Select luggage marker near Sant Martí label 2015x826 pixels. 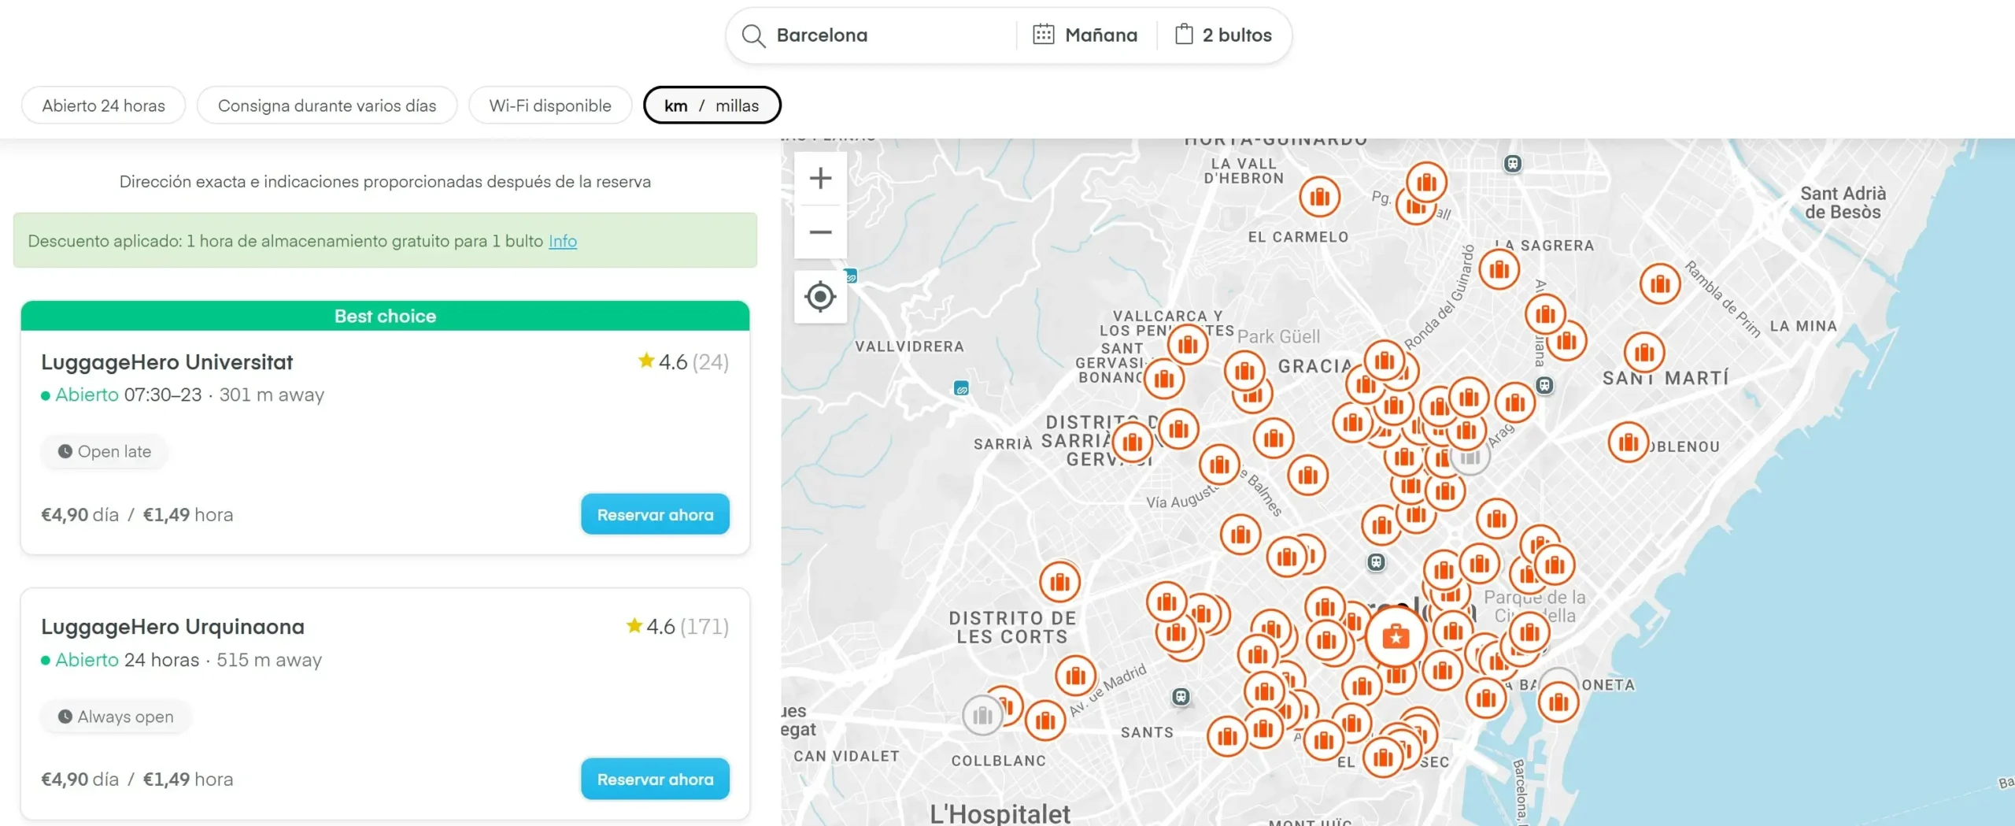point(1644,352)
